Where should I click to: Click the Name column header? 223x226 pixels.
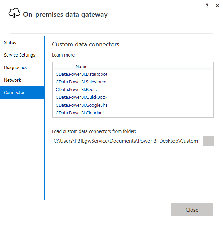point(82,66)
